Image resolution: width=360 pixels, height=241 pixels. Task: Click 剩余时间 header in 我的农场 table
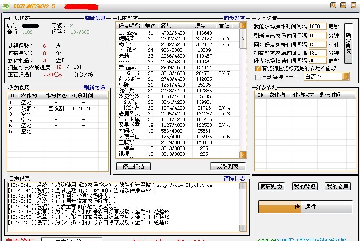[83, 95]
